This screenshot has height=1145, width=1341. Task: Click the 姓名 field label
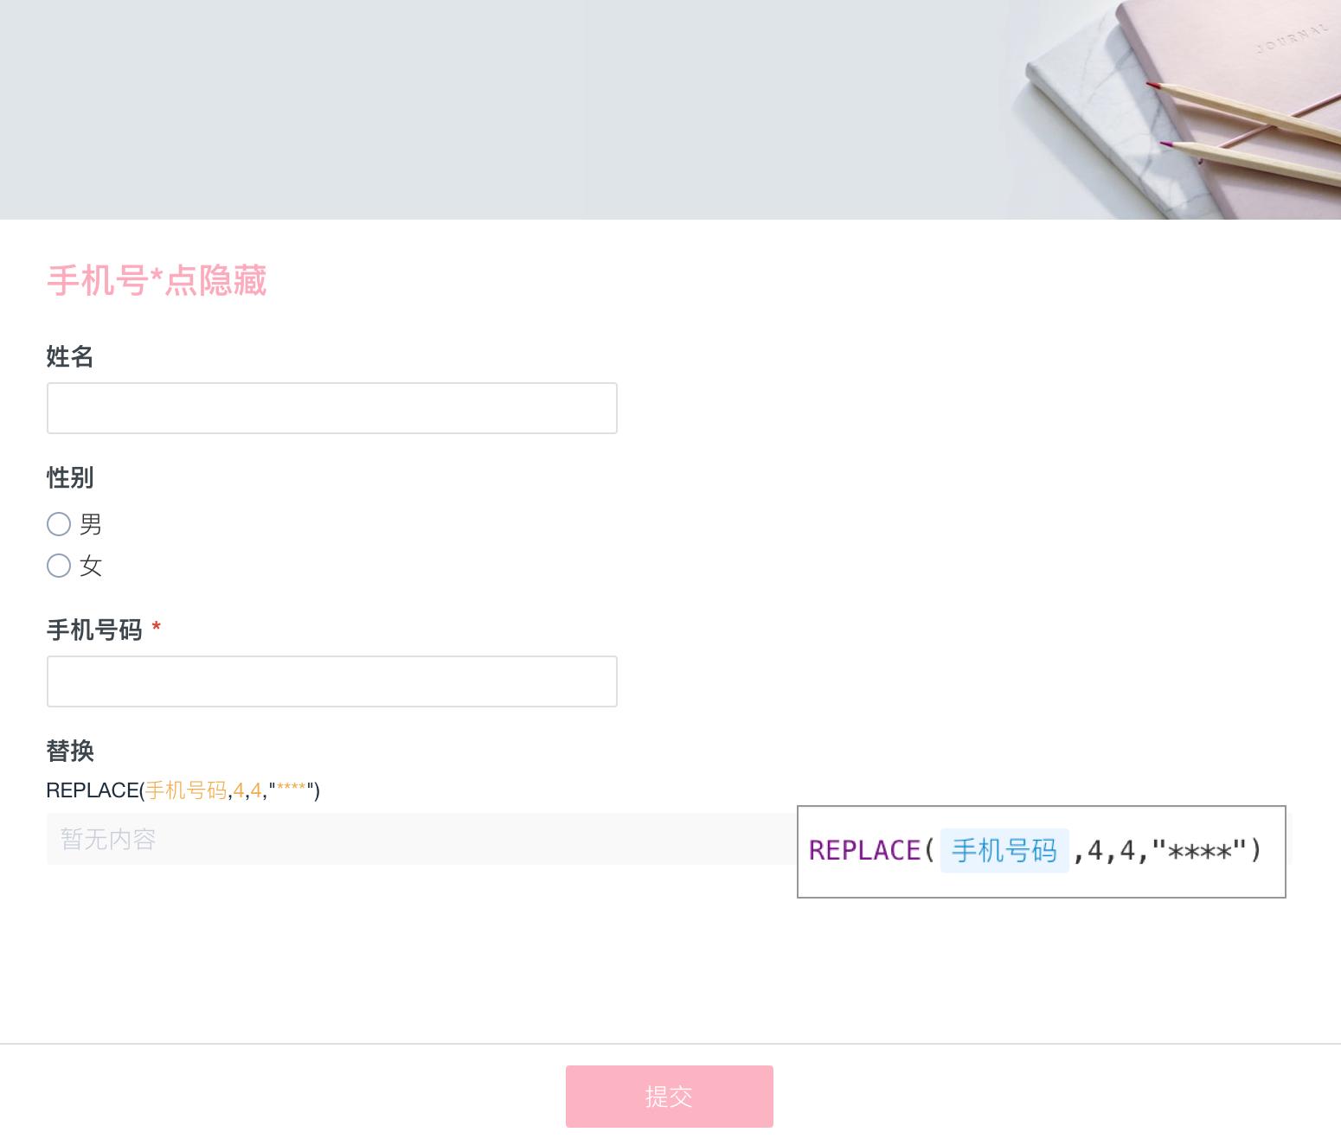pyautogui.click(x=69, y=356)
